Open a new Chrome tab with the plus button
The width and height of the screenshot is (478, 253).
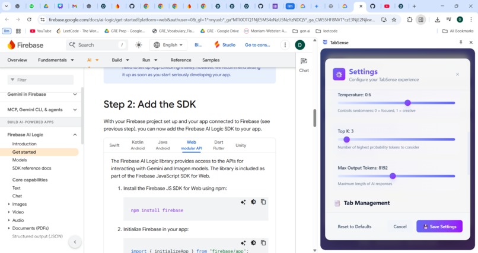(x=414, y=6)
